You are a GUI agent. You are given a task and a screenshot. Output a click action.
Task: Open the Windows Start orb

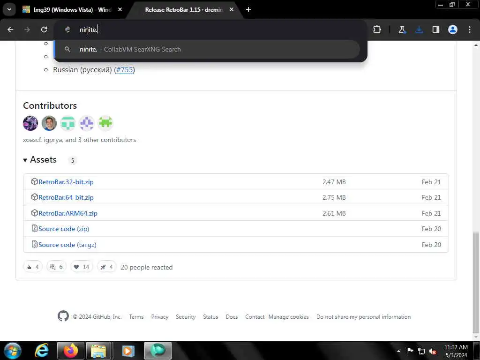tap(13, 351)
